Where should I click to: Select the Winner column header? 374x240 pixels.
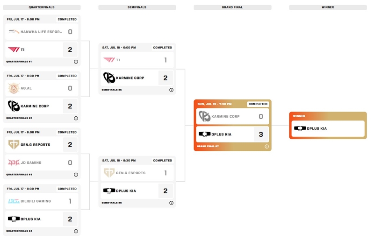point(328,7)
